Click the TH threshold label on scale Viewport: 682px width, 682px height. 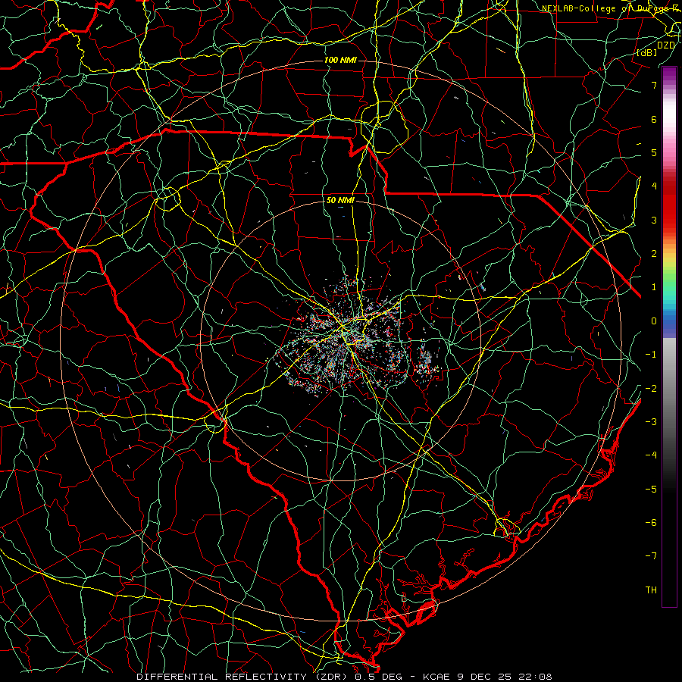[x=651, y=590]
